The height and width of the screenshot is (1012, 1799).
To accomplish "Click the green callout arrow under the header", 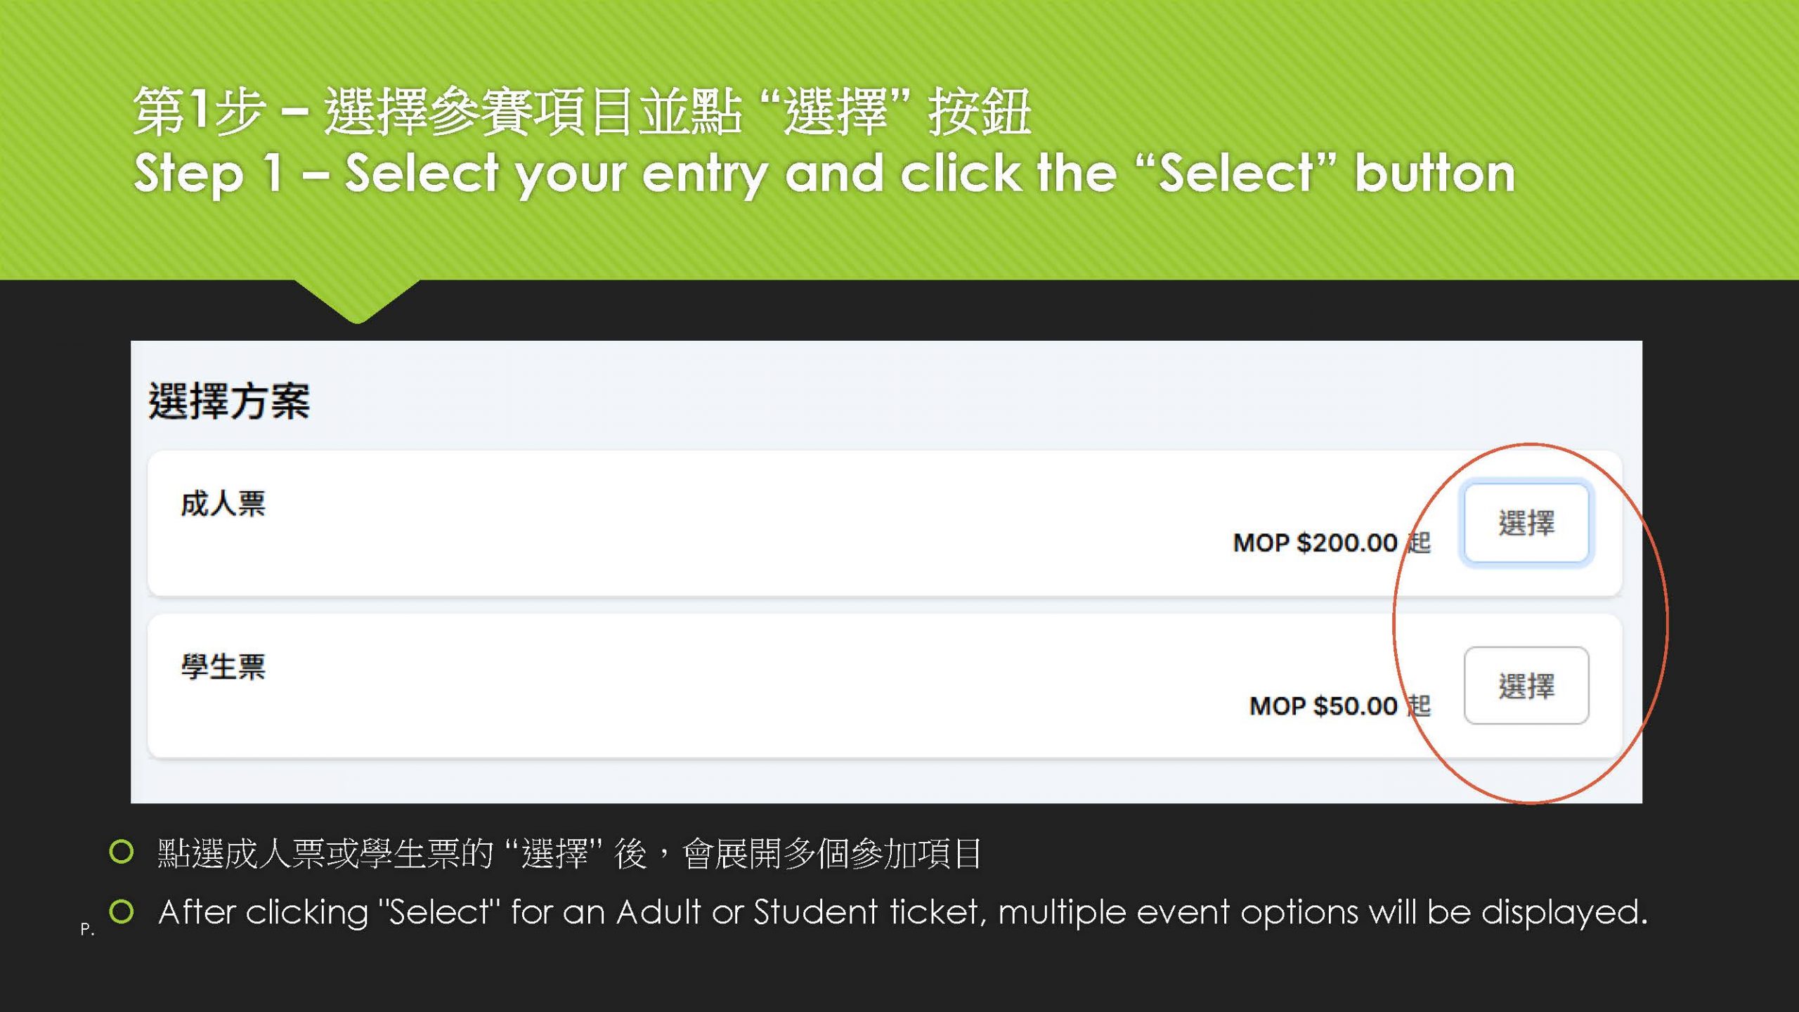I will [357, 301].
